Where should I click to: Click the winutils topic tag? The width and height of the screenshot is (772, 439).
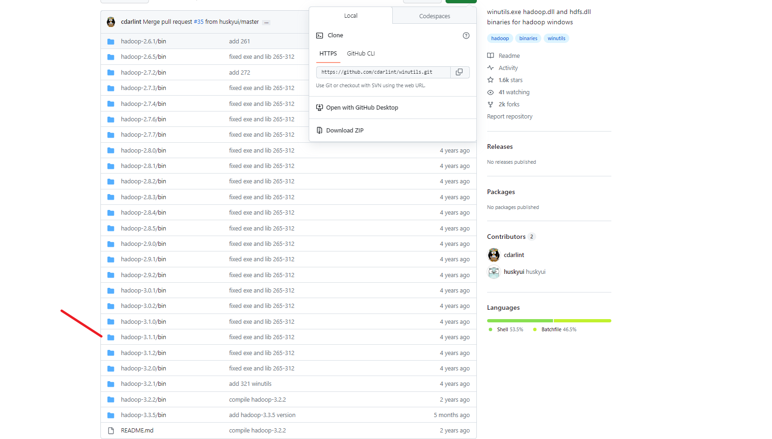(556, 38)
